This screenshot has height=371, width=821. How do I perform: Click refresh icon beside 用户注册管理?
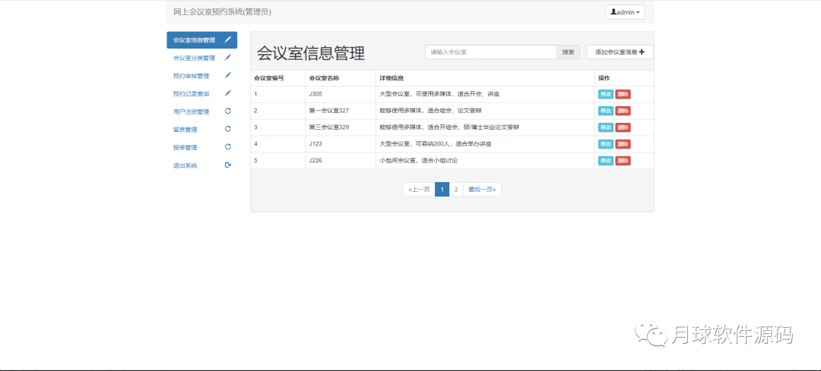(228, 112)
